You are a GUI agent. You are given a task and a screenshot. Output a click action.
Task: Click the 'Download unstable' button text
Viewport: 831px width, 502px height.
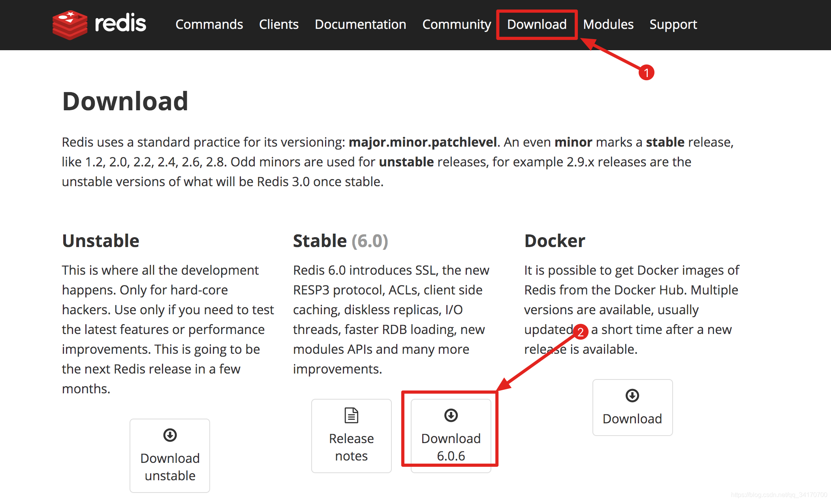click(170, 467)
